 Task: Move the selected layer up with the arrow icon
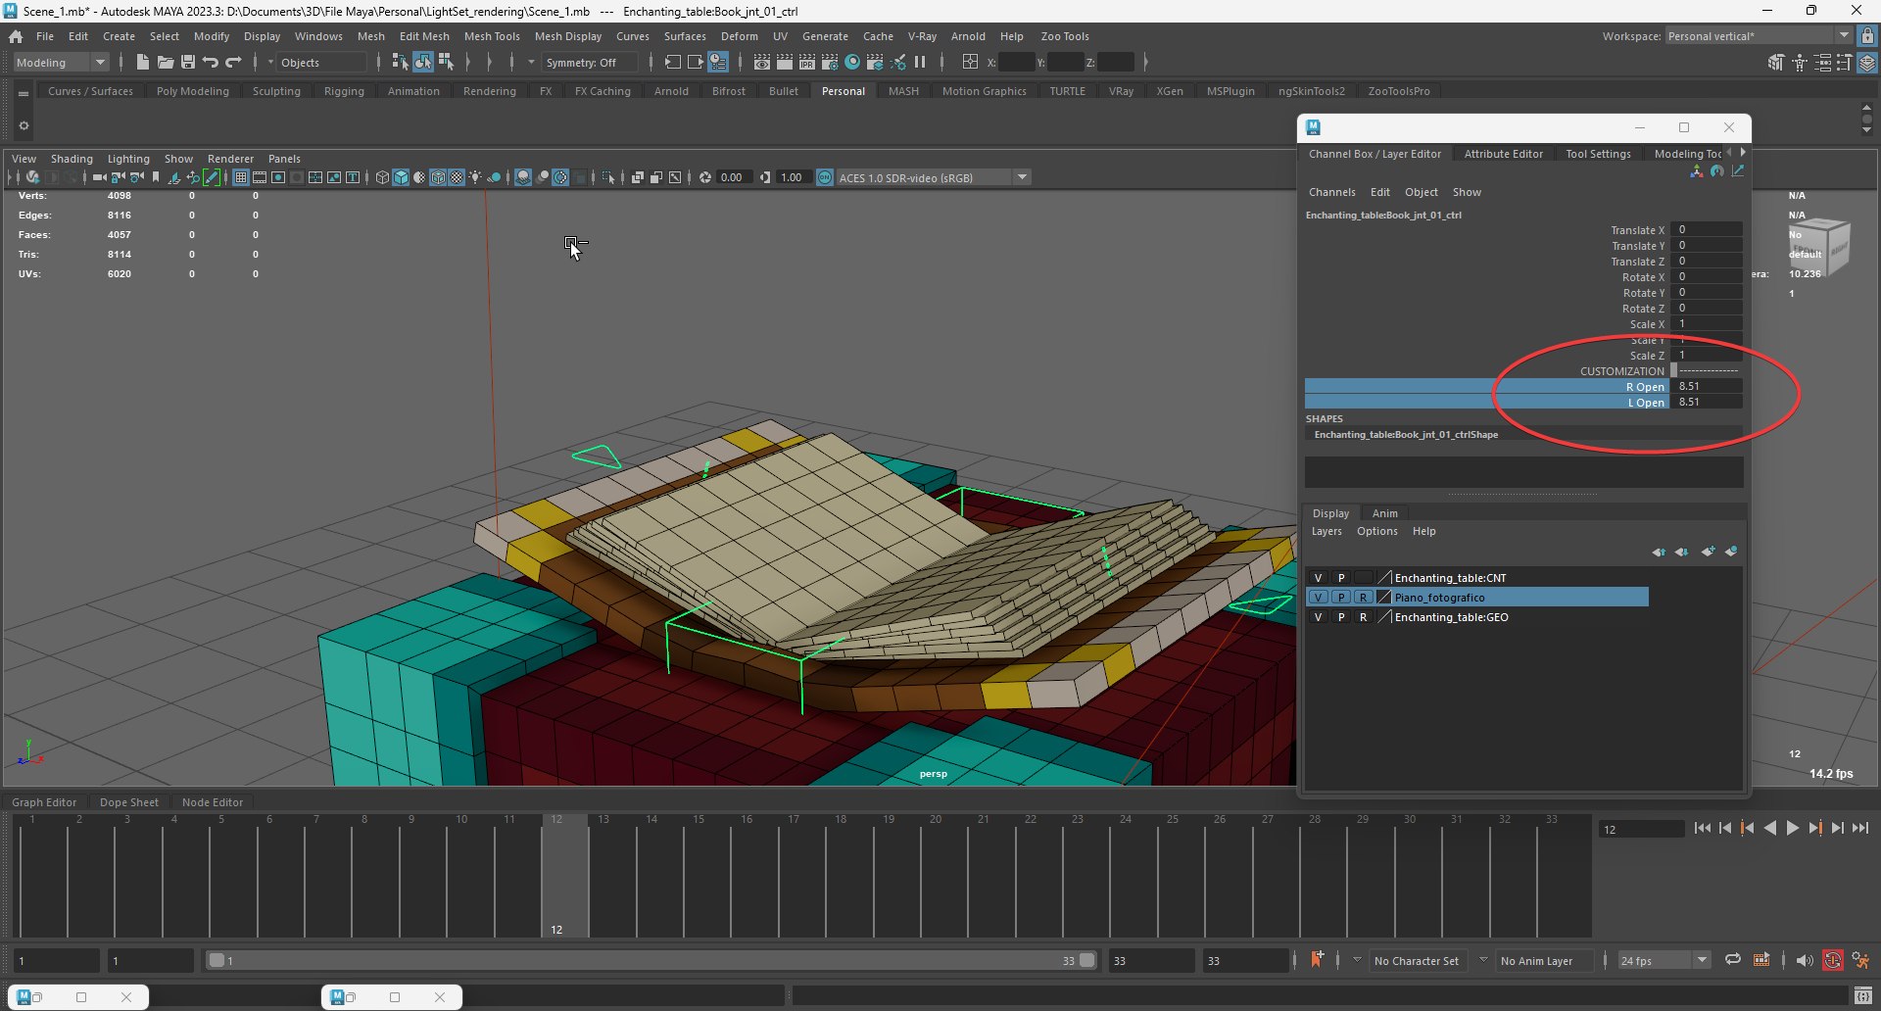(x=1659, y=552)
